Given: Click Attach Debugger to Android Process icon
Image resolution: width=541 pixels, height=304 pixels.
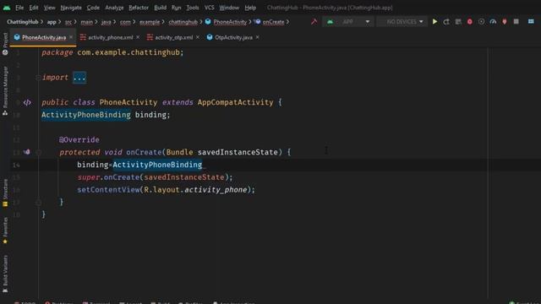Looking at the screenshot, I should coord(505,22).
